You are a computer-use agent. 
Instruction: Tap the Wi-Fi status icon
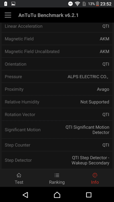(x=78, y=4)
